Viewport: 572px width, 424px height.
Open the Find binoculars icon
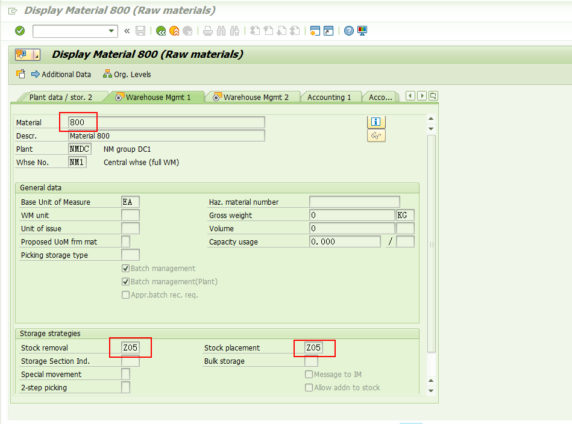tap(219, 31)
